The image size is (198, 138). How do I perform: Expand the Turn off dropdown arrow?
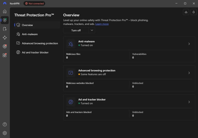click(92, 30)
